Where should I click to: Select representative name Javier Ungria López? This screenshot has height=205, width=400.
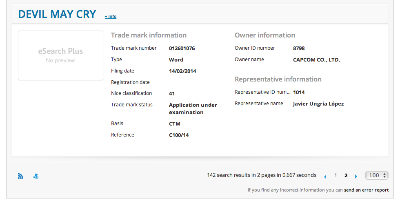pyautogui.click(x=318, y=104)
